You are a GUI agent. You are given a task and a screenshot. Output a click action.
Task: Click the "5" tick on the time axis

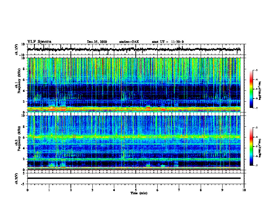tap(136, 190)
